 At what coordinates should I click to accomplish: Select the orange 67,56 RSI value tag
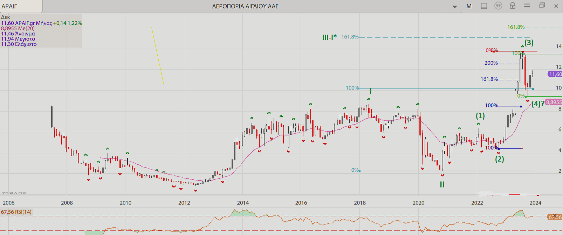click(555, 217)
